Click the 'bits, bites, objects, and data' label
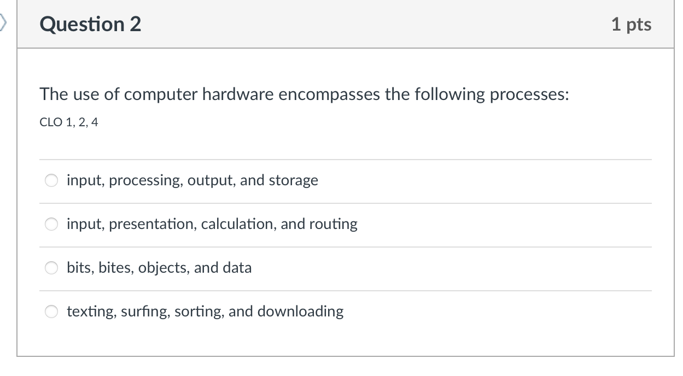 tap(159, 268)
